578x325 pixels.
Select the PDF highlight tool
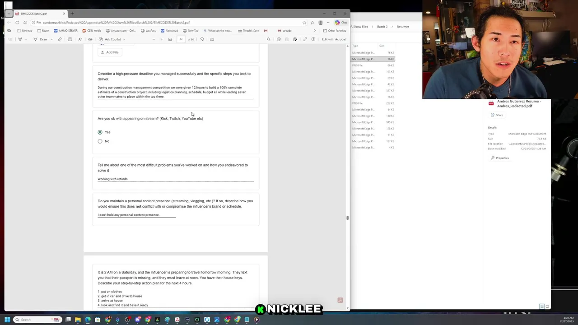19,39
